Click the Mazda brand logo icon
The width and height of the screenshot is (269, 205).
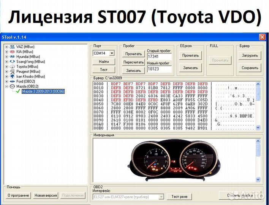pyautogui.click(x=12, y=87)
